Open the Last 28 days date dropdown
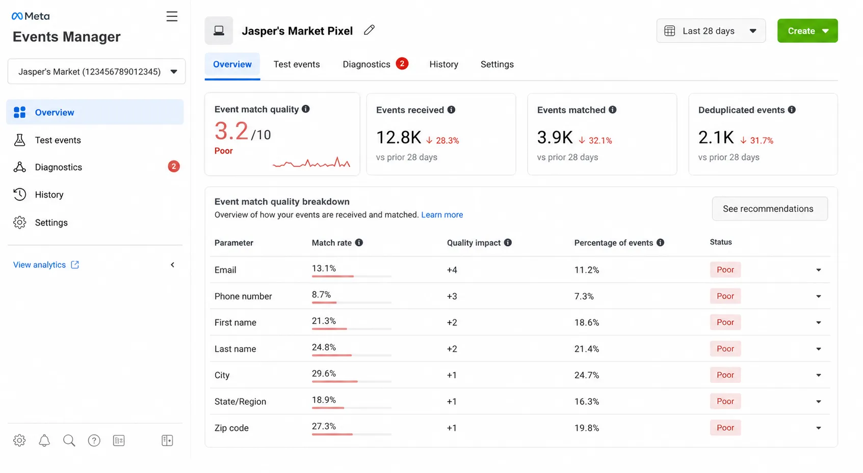The width and height of the screenshot is (863, 473). click(x=711, y=31)
